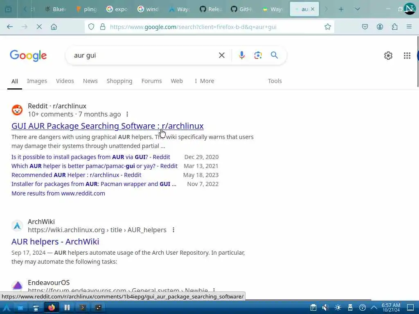Open the Google apps grid
Screen dimensions: 419x314
click(407, 56)
